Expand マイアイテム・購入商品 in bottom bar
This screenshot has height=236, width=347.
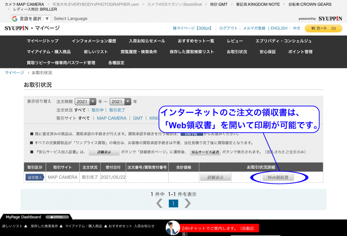click(86, 226)
